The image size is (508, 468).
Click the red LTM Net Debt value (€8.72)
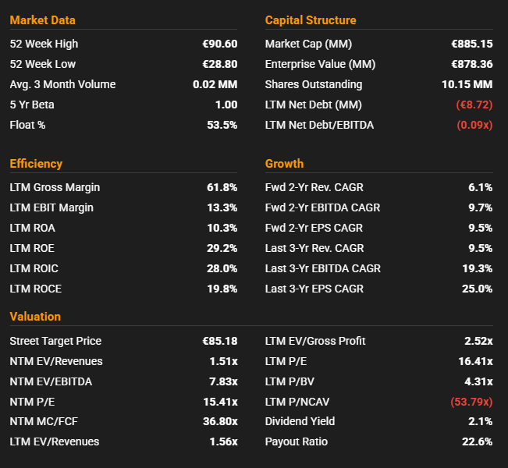tap(474, 105)
